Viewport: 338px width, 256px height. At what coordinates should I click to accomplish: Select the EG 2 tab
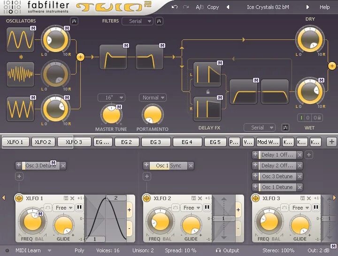point(127,142)
